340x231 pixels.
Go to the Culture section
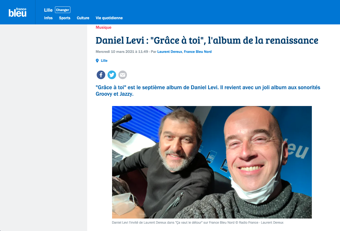coord(83,18)
